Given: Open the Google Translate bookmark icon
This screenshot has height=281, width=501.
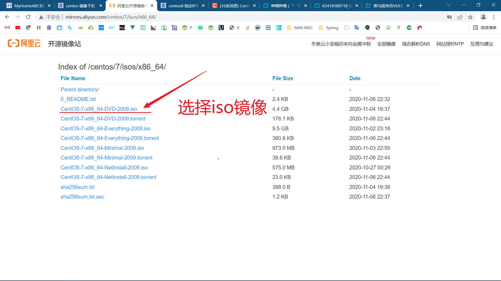Looking at the screenshot, I should (357, 28).
